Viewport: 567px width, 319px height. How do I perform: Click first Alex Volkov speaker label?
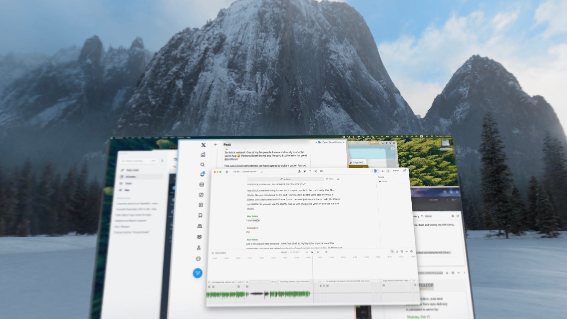point(252,216)
